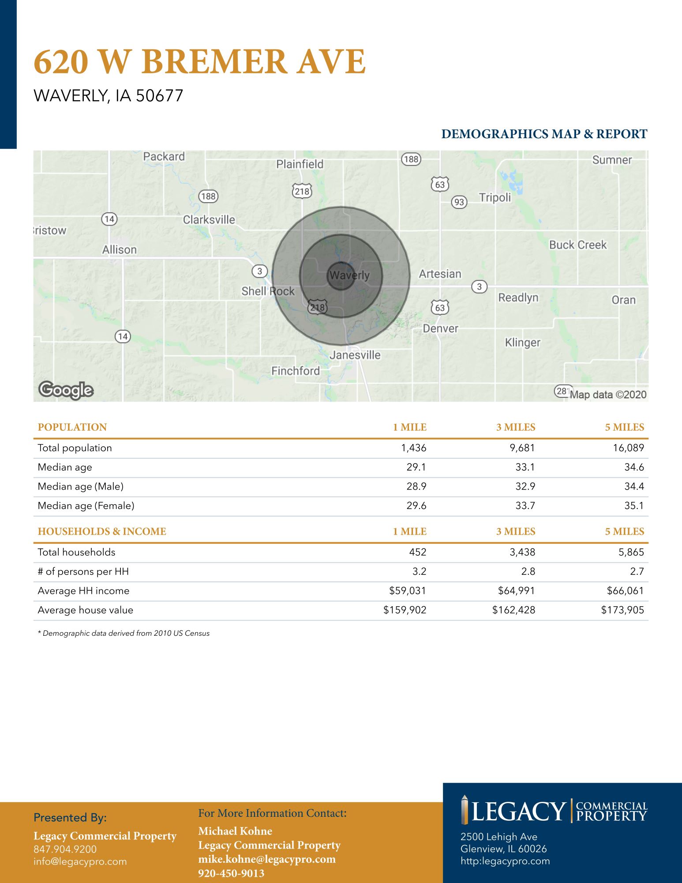
Task: Click the 3 MILES header in Population table
Action: tap(516, 427)
